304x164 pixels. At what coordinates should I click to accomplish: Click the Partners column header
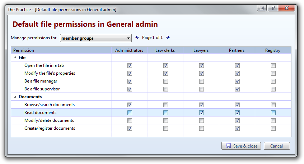click(x=237, y=50)
